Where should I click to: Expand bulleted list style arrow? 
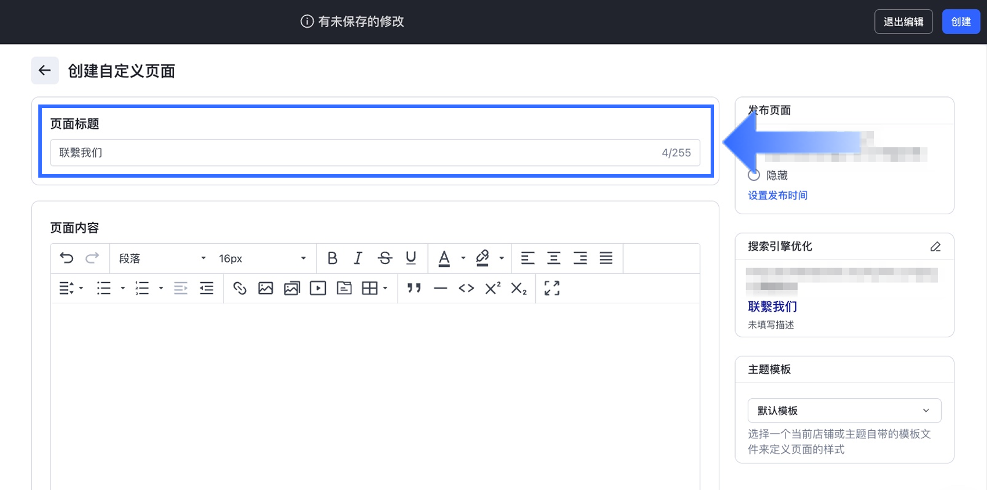123,288
